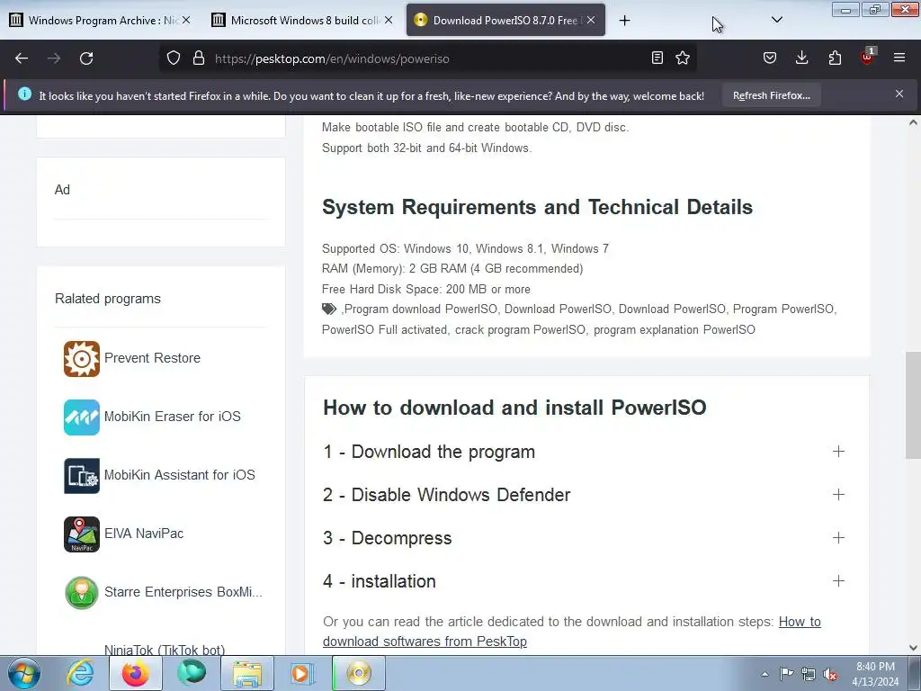Open the green globe taskbar icon
Screen dimensions: 921x691
[192, 673]
